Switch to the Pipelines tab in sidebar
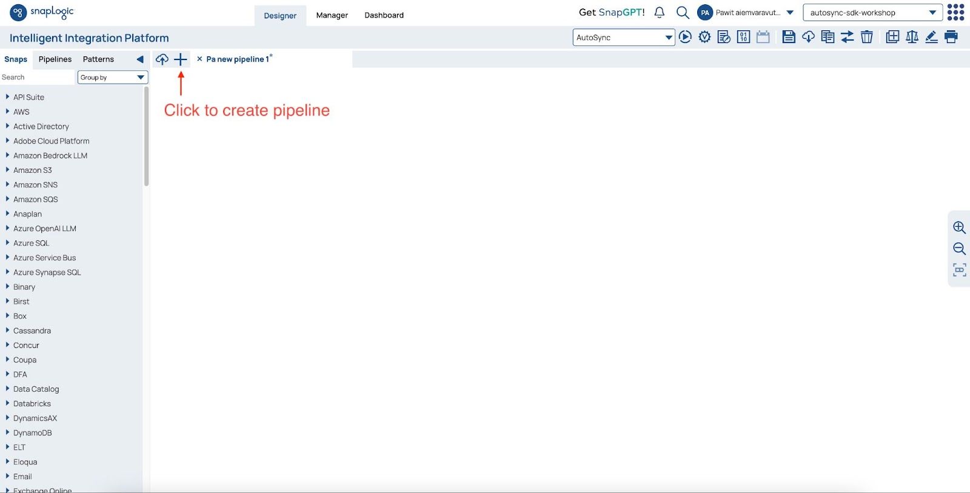This screenshot has height=493, width=970. [55, 59]
